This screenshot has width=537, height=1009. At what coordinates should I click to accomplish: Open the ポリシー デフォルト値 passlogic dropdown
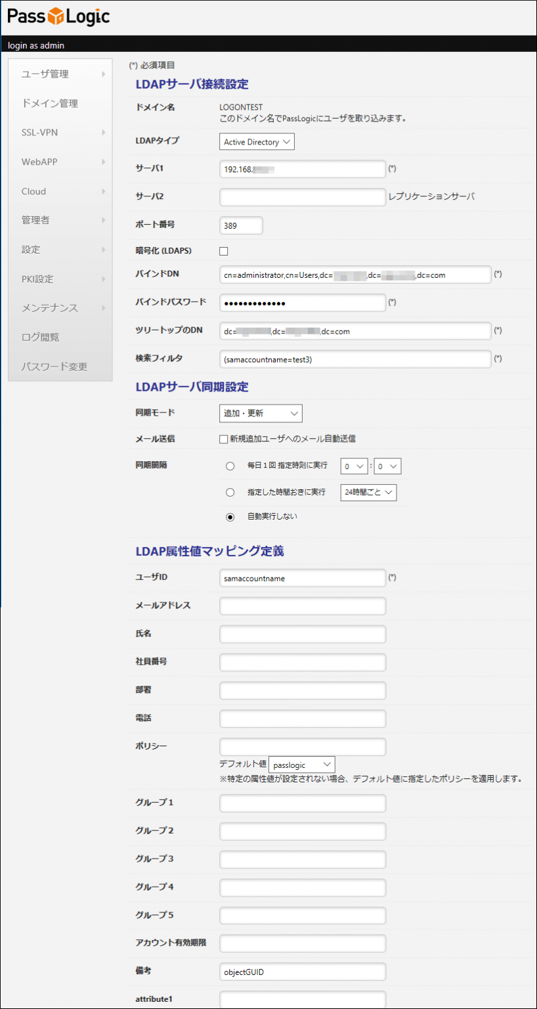pos(301,764)
